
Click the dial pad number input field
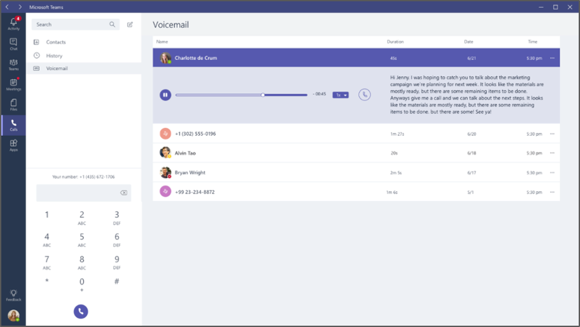click(x=84, y=193)
